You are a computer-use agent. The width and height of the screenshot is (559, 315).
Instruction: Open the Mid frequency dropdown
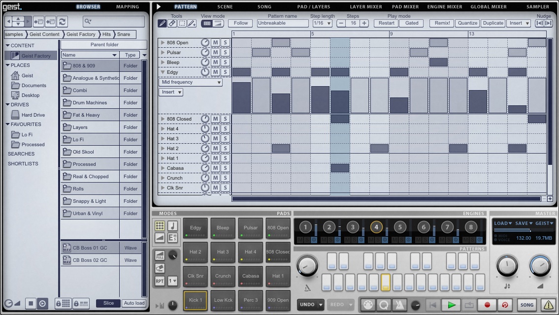click(x=191, y=82)
